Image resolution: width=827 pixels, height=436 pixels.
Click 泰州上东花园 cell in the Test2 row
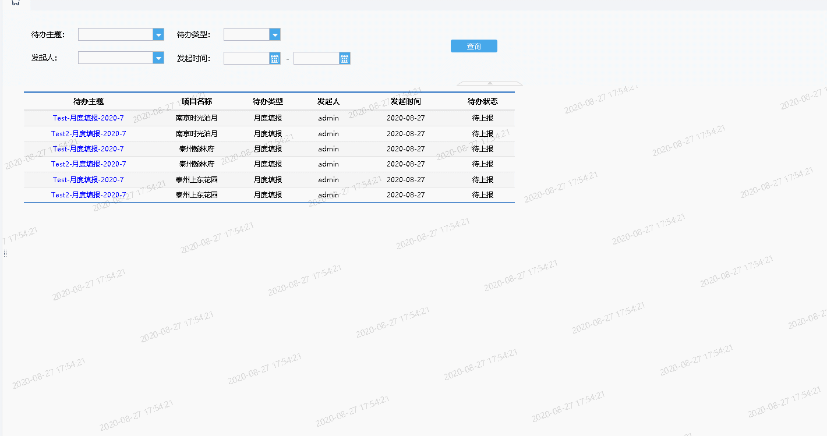[x=197, y=195]
